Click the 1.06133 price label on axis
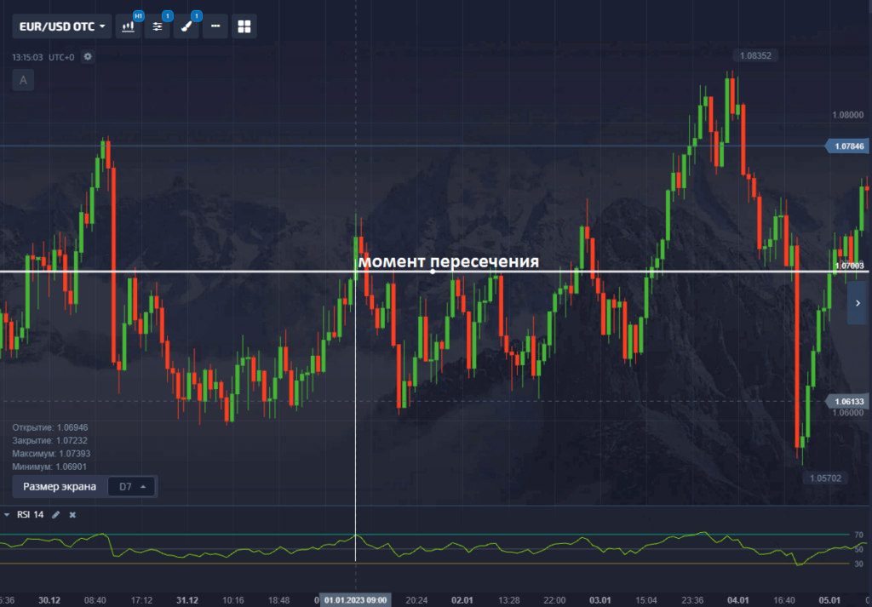The image size is (872, 607). pyautogui.click(x=848, y=401)
